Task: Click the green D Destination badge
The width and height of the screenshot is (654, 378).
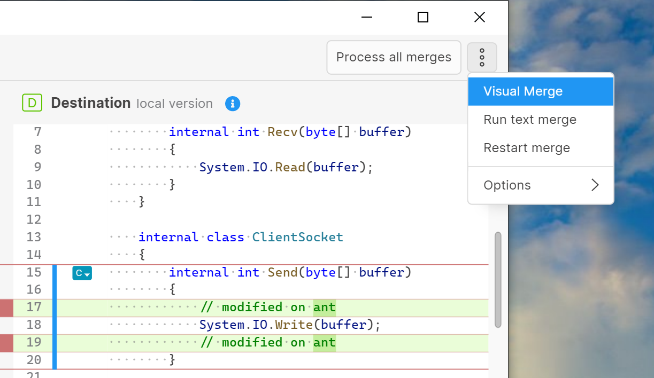Action: [32, 103]
